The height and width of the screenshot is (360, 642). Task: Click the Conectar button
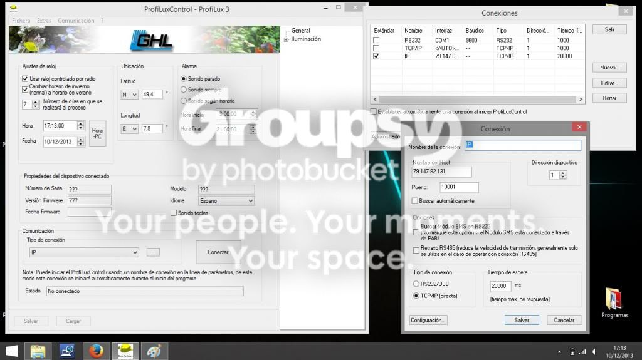point(218,252)
